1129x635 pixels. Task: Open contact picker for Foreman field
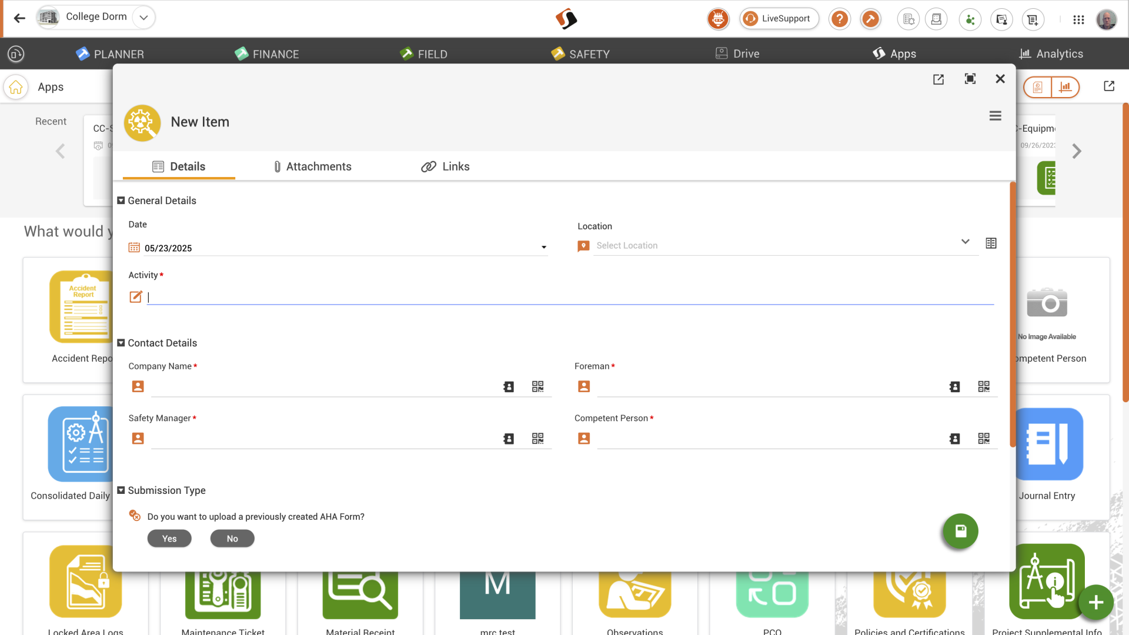pyautogui.click(x=954, y=386)
